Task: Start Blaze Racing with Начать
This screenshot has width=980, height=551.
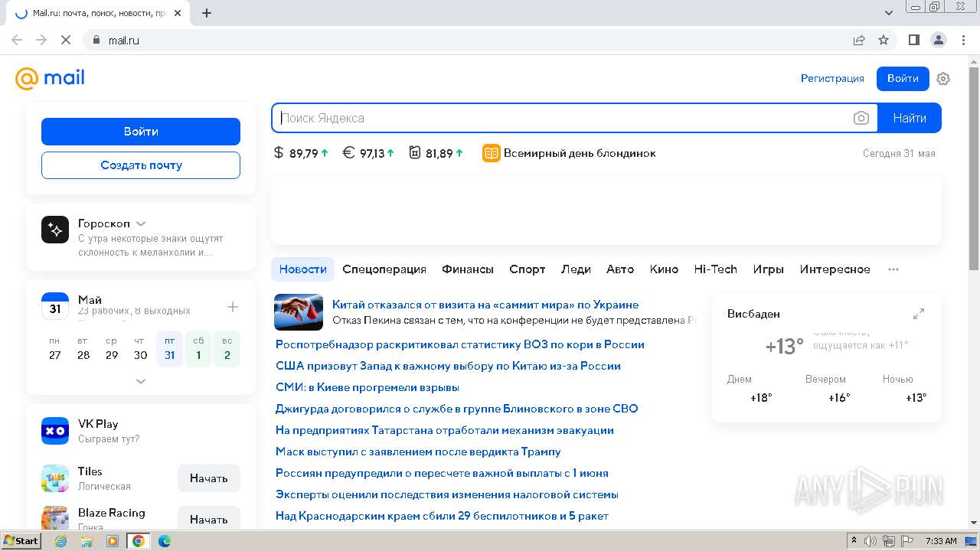Action: tap(209, 519)
